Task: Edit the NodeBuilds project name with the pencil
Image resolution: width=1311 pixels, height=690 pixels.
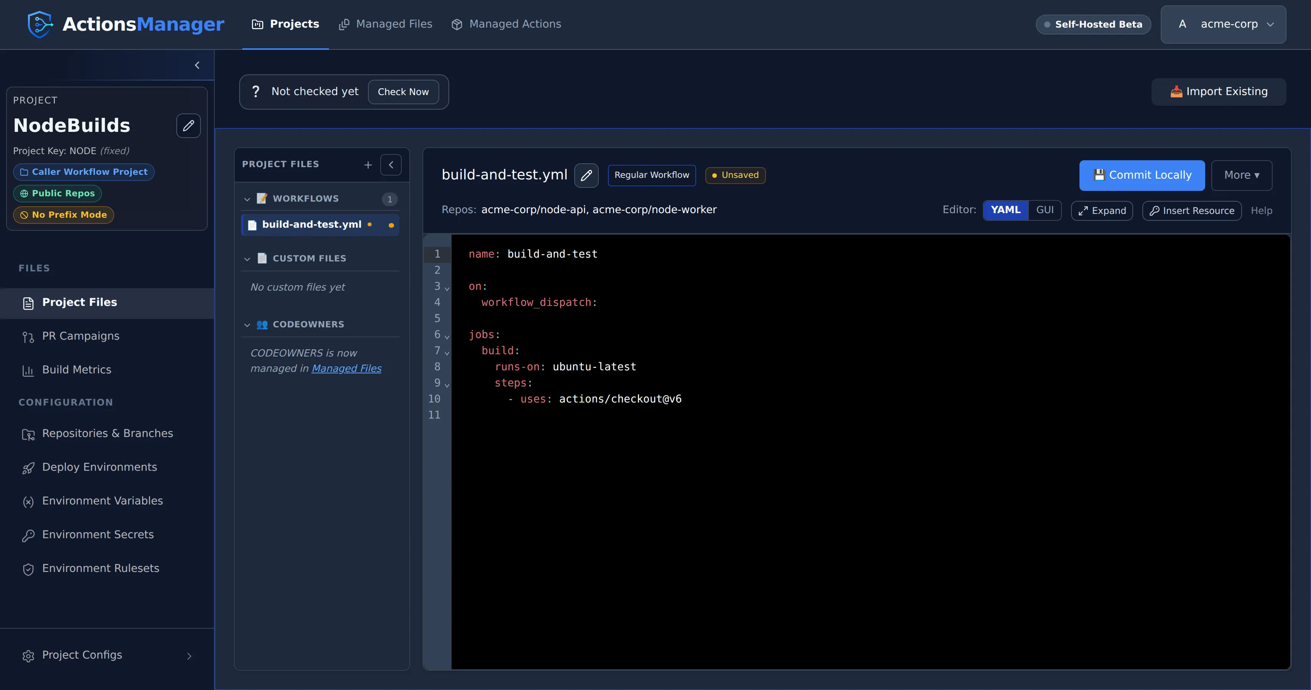Action: point(188,126)
